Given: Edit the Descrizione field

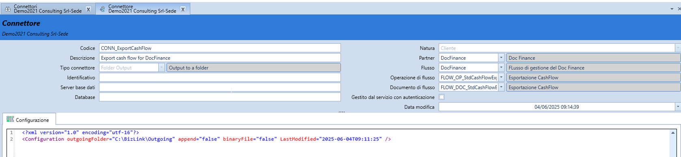Looking at the screenshot, I should (220, 58).
